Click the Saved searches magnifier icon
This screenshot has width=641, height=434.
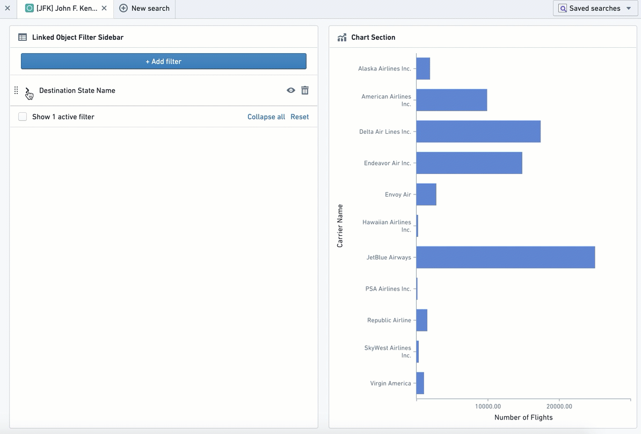pos(563,8)
